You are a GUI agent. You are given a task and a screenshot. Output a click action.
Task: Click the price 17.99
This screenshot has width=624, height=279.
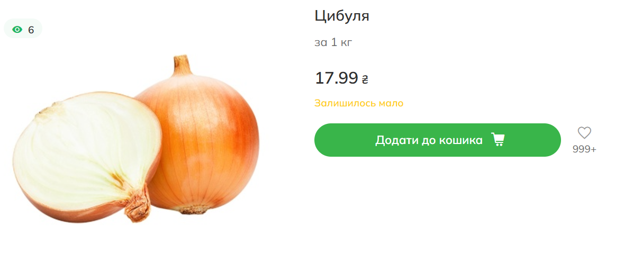(x=336, y=78)
